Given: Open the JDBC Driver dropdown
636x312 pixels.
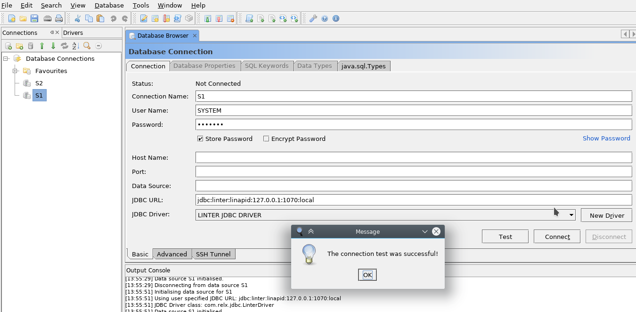Looking at the screenshot, I should [571, 215].
